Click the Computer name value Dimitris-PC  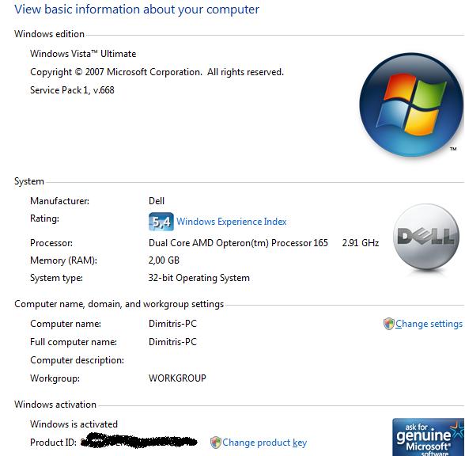(172, 324)
